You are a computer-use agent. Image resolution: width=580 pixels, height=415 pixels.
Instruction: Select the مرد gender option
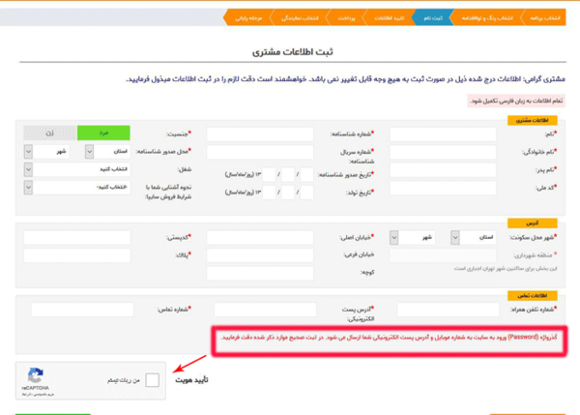(103, 133)
